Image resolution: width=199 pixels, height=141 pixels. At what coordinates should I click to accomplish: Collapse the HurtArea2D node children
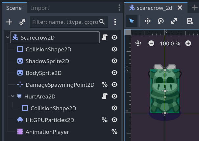pyautogui.click(x=12, y=96)
